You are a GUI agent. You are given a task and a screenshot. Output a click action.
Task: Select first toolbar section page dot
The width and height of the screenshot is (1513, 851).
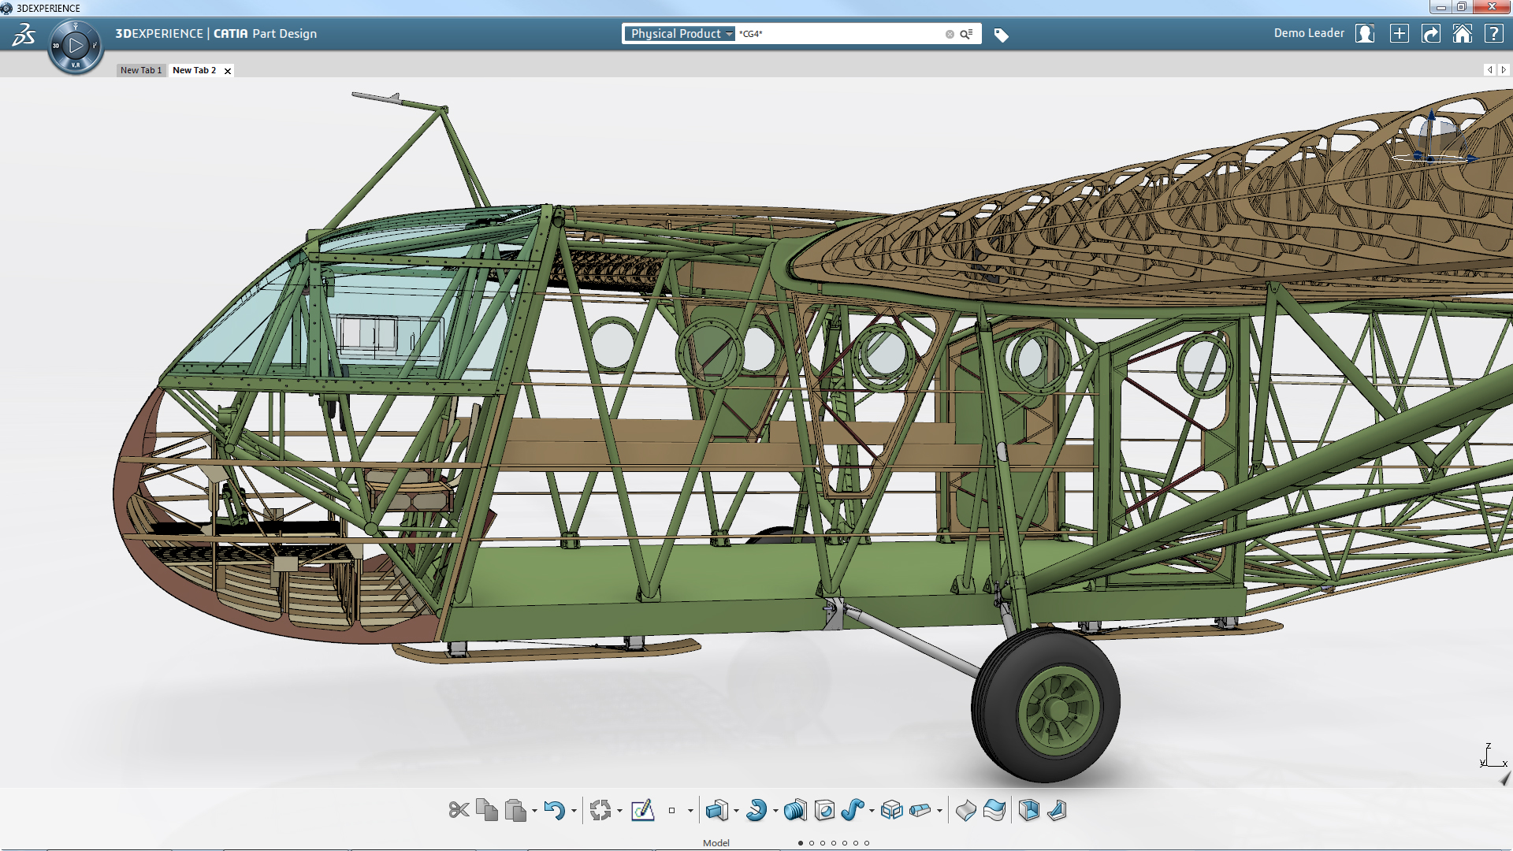pos(801,843)
